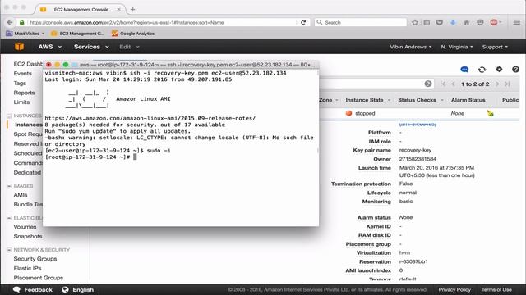526x295 pixels.
Task: Open the Privacy Policy link
Action: click(454, 289)
